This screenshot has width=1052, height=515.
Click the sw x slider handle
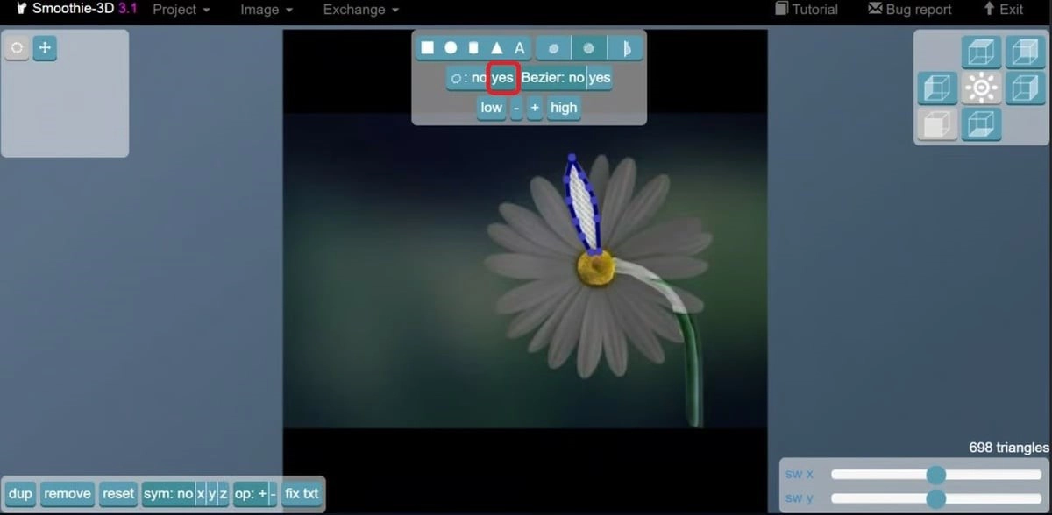936,475
